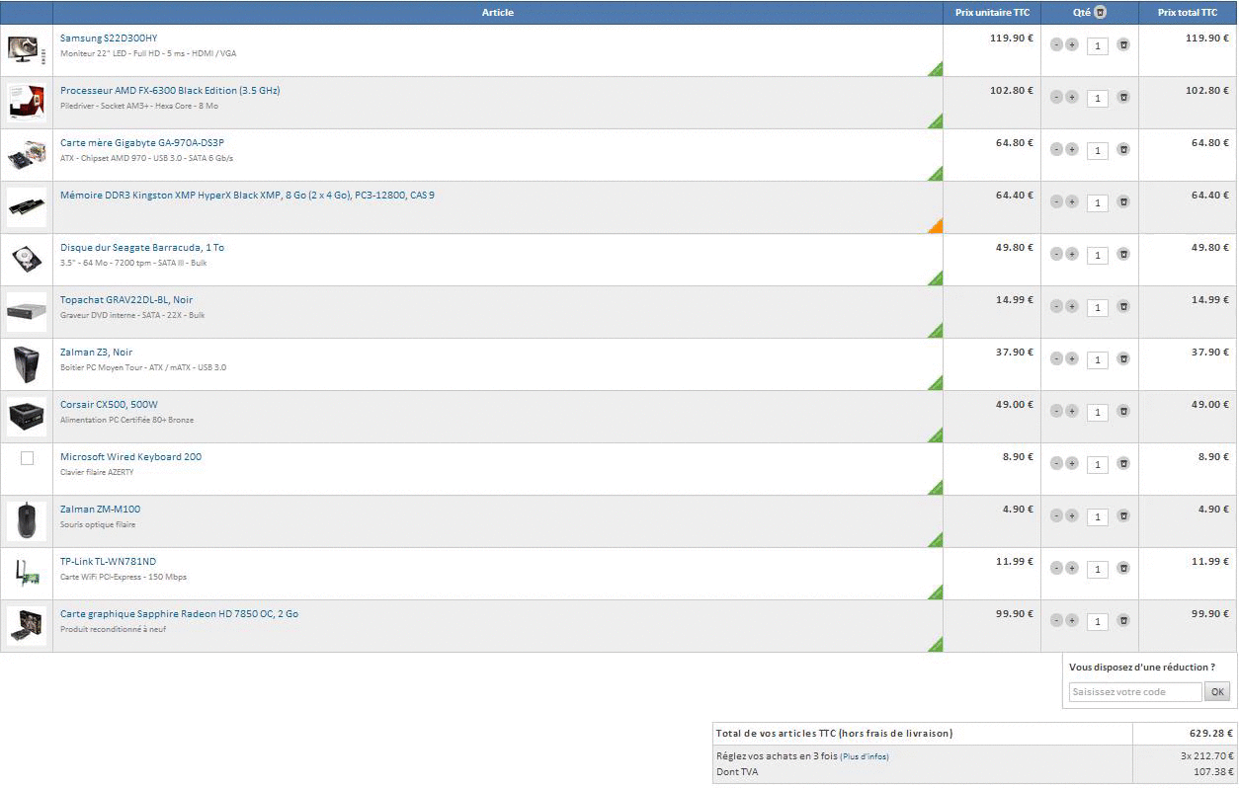Decrease quantity of Seagate Barracuda 1 To
The height and width of the screenshot is (788, 1239).
(x=1056, y=254)
